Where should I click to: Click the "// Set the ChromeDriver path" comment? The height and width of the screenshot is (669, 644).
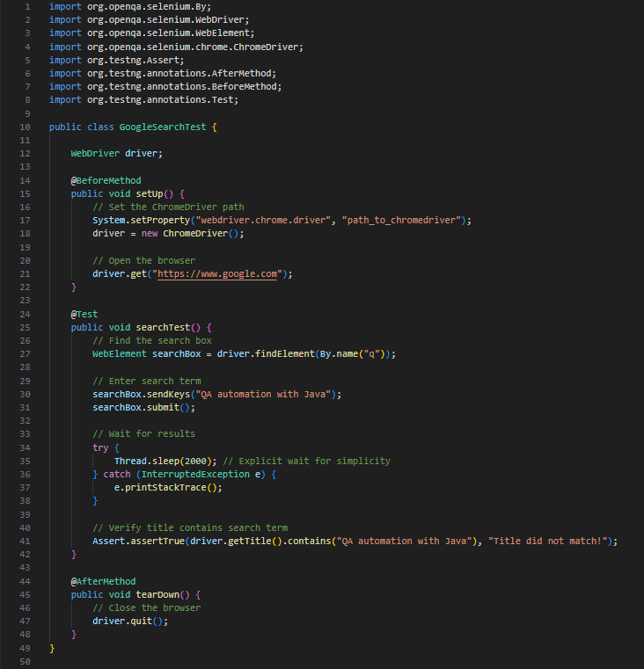pos(168,207)
